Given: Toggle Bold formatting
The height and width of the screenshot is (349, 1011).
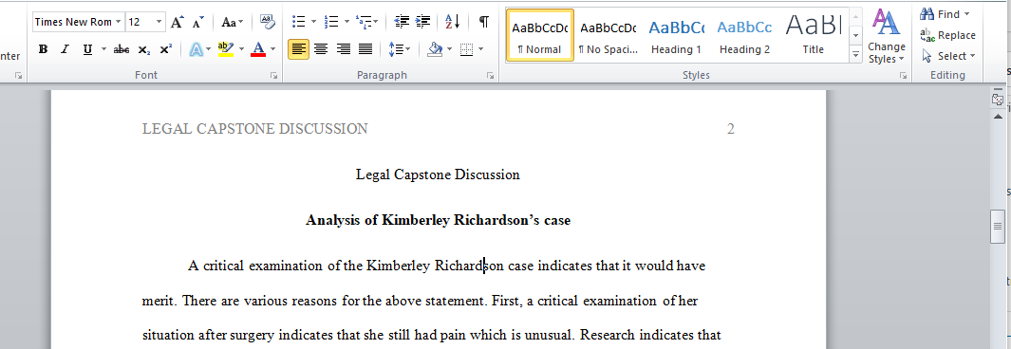Looking at the screenshot, I should (44, 49).
